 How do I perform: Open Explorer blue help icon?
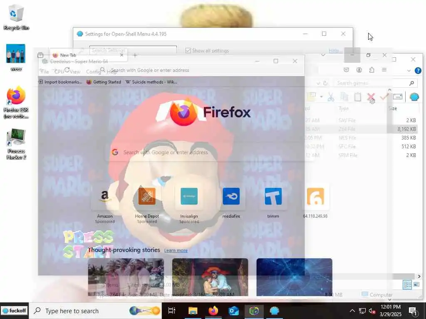pos(418,71)
